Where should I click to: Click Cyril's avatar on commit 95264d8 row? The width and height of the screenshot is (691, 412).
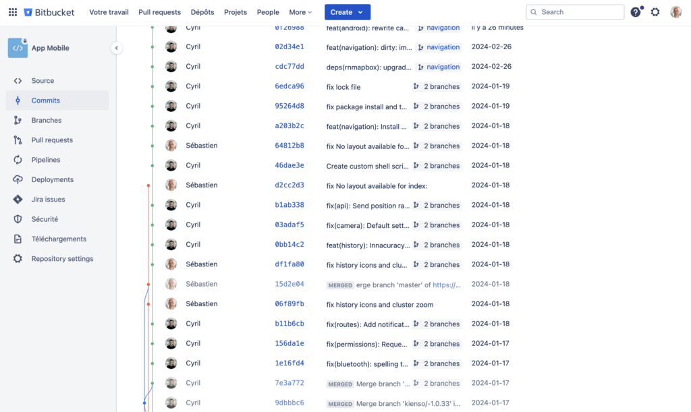click(x=171, y=106)
